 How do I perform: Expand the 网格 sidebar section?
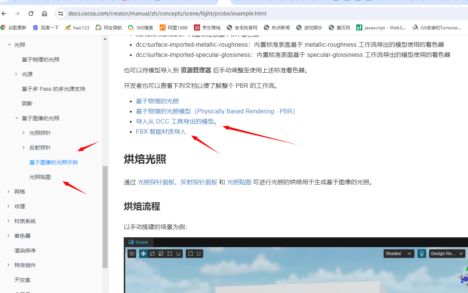click(x=9, y=192)
